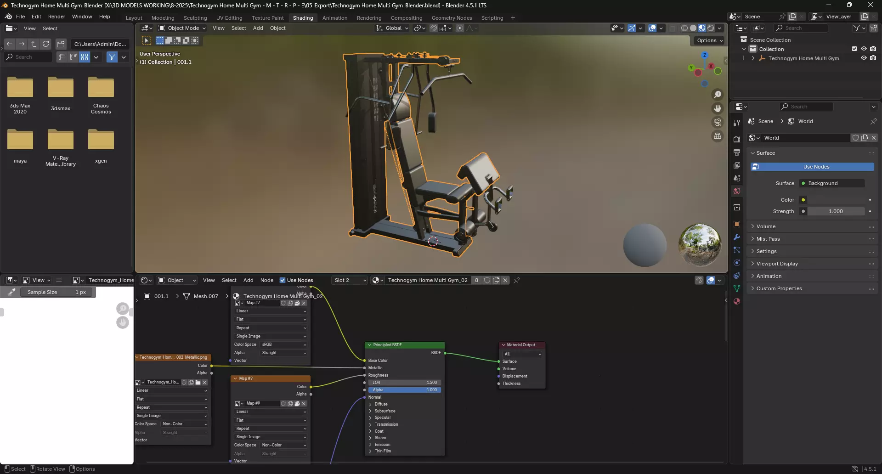Switch orthographic/perspective grid gizmo
The width and height of the screenshot is (882, 474).
[717, 136]
